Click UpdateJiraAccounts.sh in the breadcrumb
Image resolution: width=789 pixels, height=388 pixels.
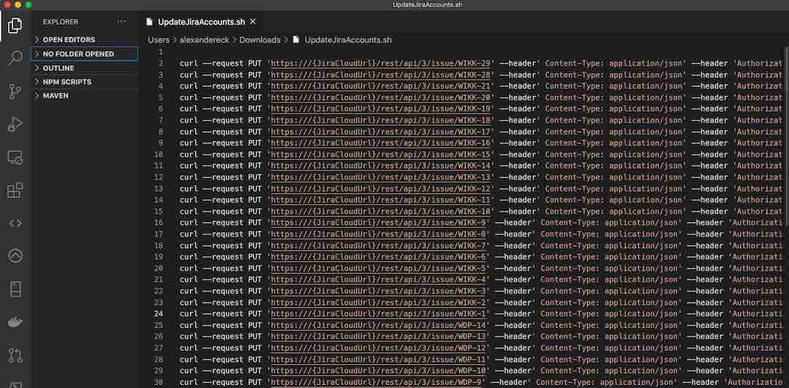[x=348, y=39]
